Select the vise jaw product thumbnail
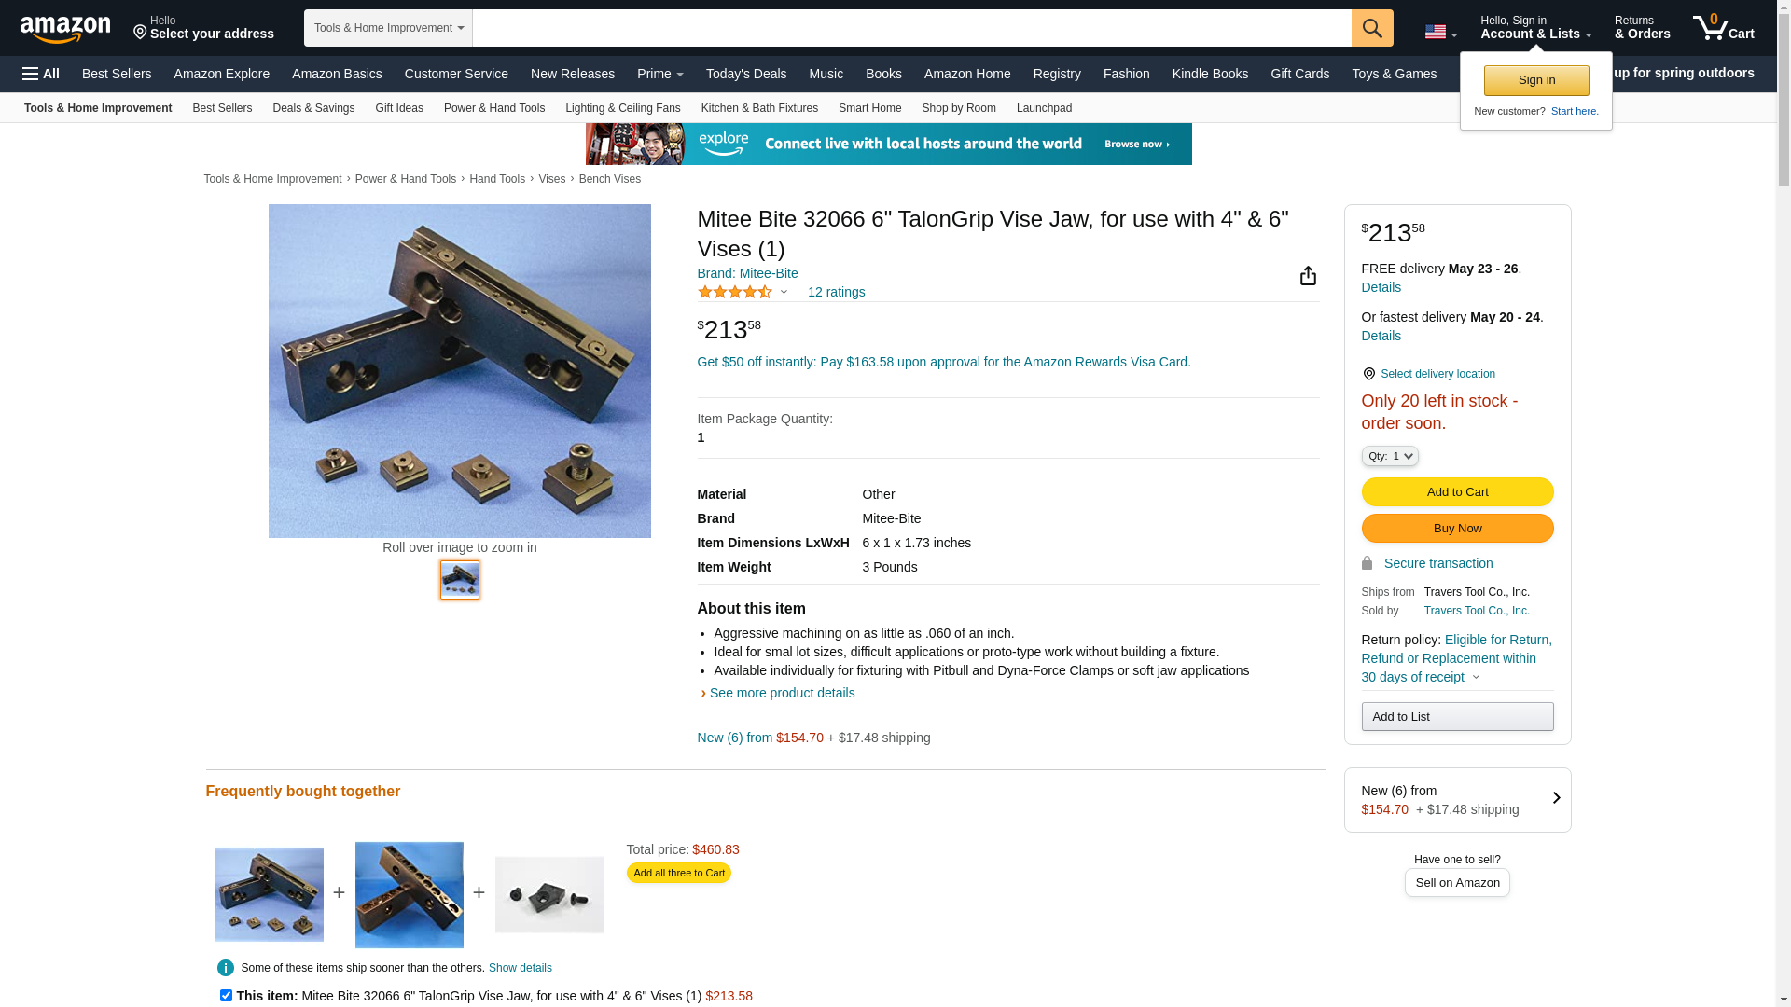This screenshot has width=1791, height=1007. 460,580
